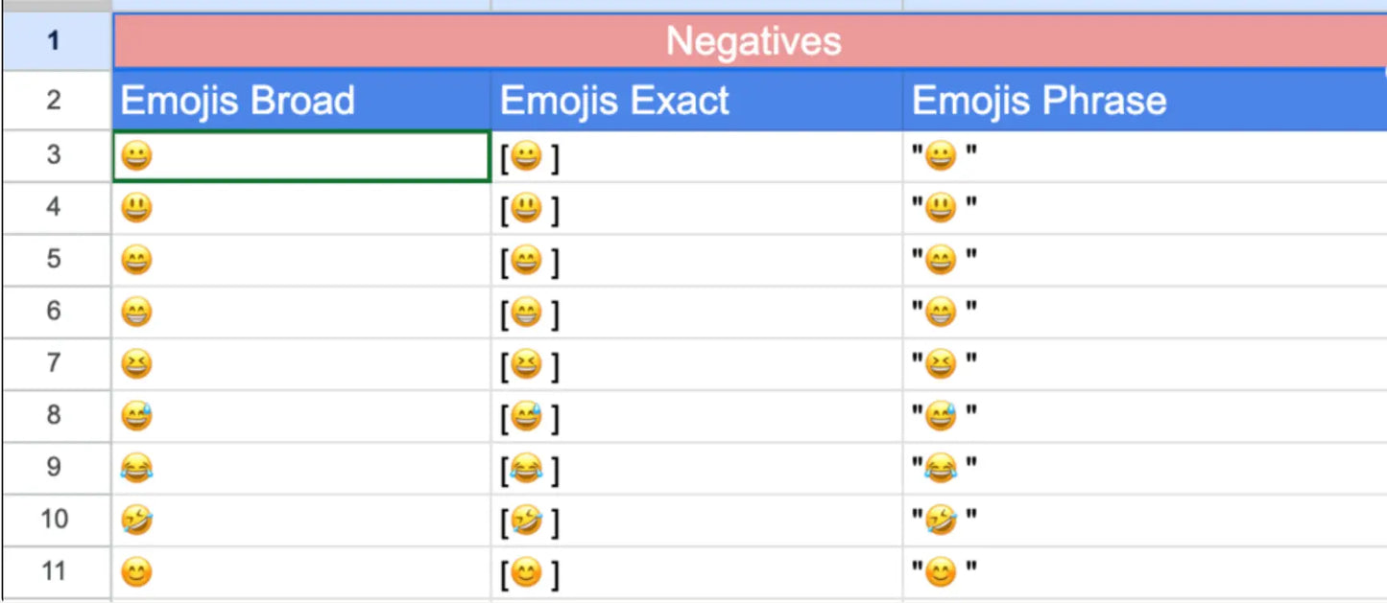This screenshot has height=603, width=1387.
Task: Select row 3 header number
Action: point(55,155)
